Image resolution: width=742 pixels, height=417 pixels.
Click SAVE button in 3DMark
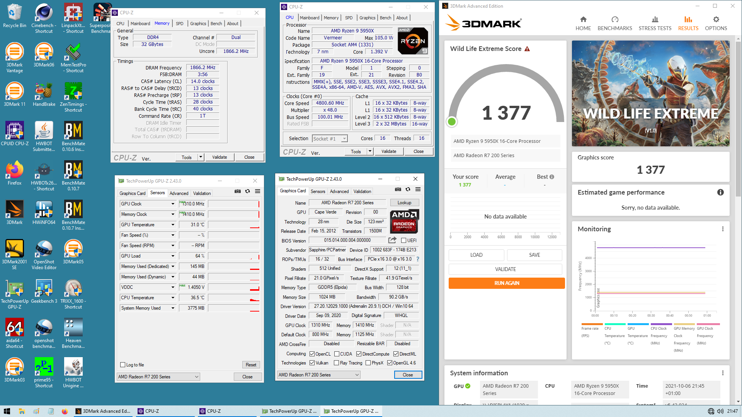coord(534,255)
